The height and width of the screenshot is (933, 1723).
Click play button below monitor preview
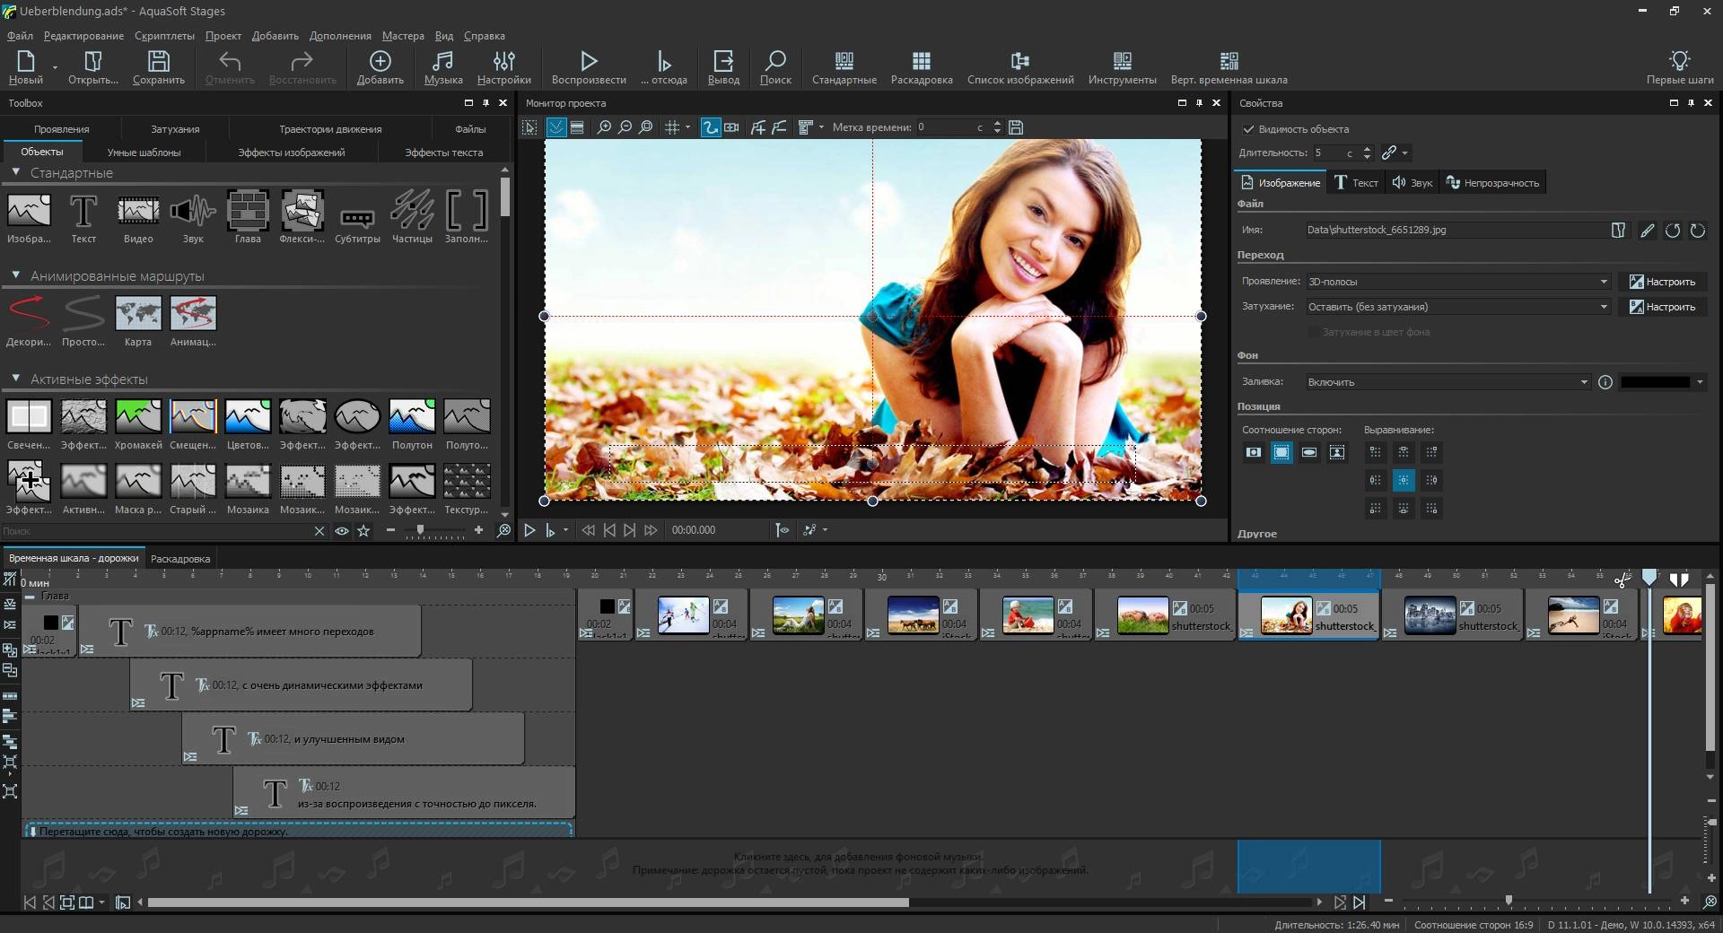click(x=529, y=530)
